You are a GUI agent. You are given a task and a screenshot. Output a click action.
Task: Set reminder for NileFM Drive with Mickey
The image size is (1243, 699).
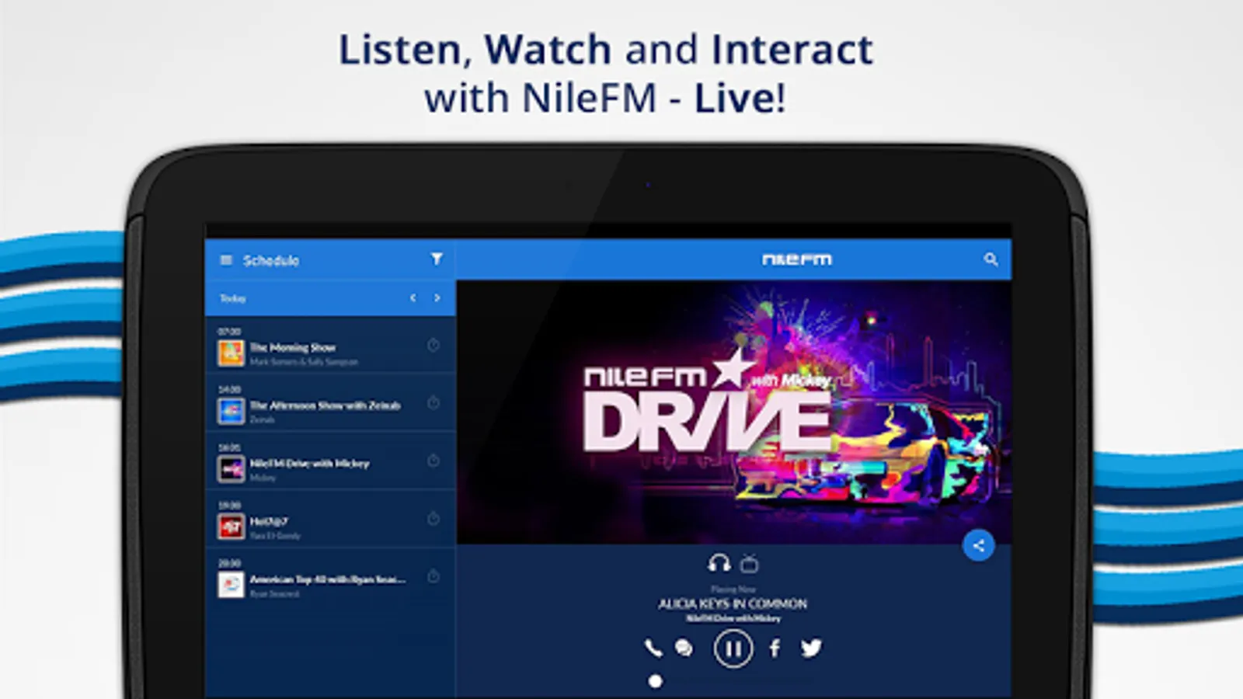point(433,461)
